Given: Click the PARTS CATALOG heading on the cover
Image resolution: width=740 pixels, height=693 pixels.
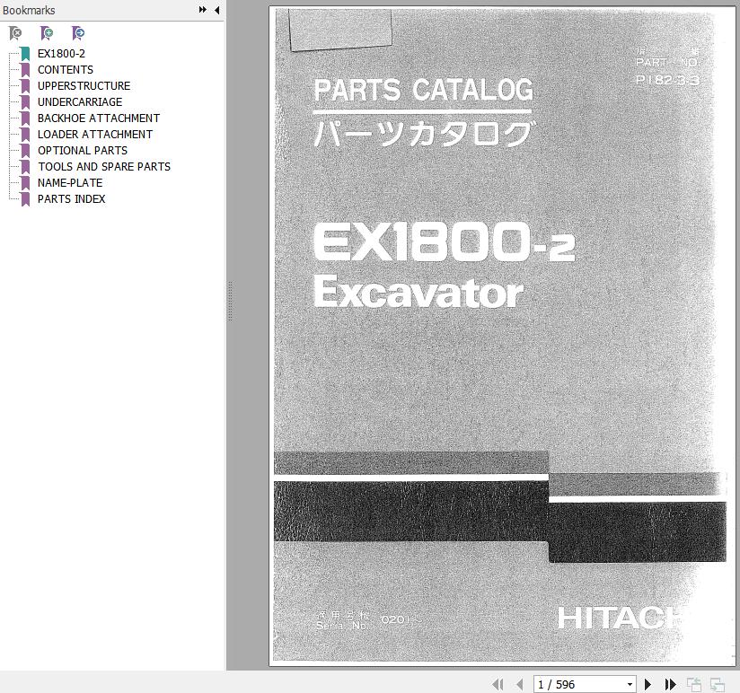Looking at the screenshot, I should 423,90.
